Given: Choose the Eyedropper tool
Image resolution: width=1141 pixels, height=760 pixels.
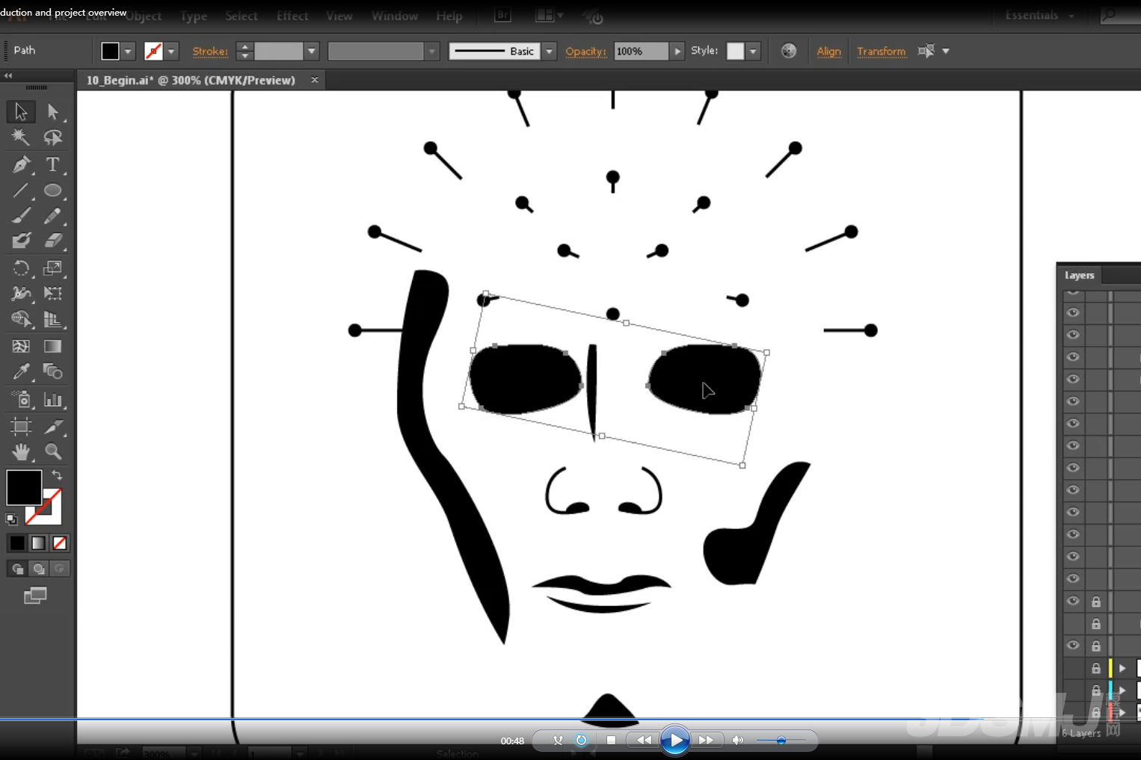Looking at the screenshot, I should tap(21, 371).
